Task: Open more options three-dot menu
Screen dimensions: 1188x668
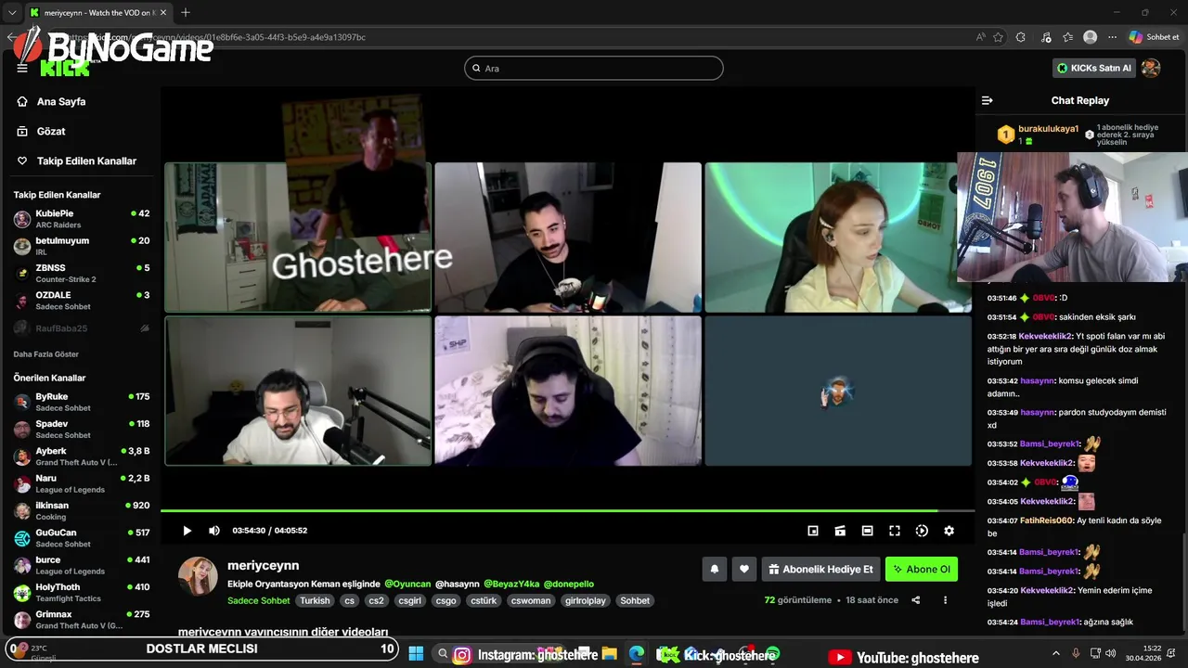Action: pos(945,600)
